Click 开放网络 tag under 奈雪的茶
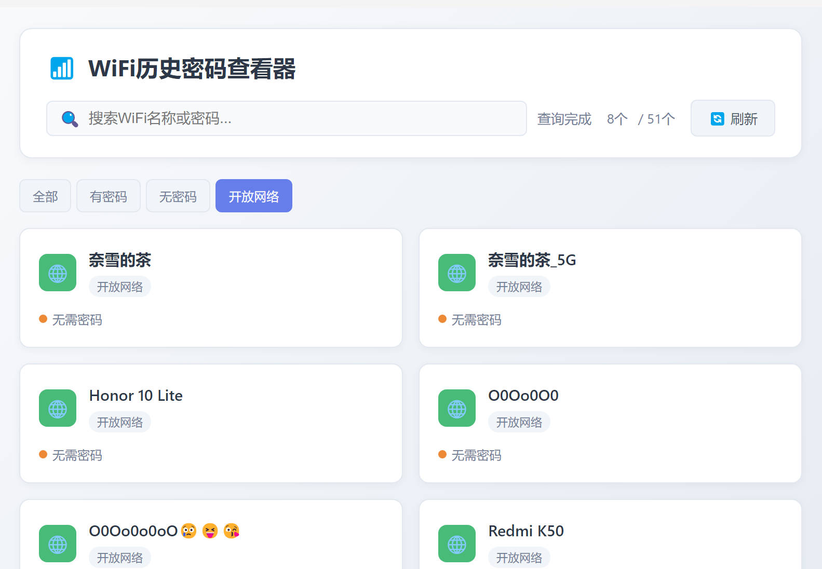The width and height of the screenshot is (822, 569). click(120, 287)
